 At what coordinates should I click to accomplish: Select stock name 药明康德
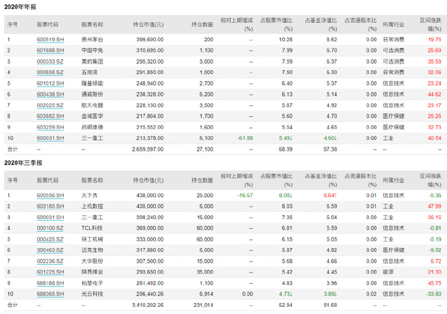click(x=92, y=128)
